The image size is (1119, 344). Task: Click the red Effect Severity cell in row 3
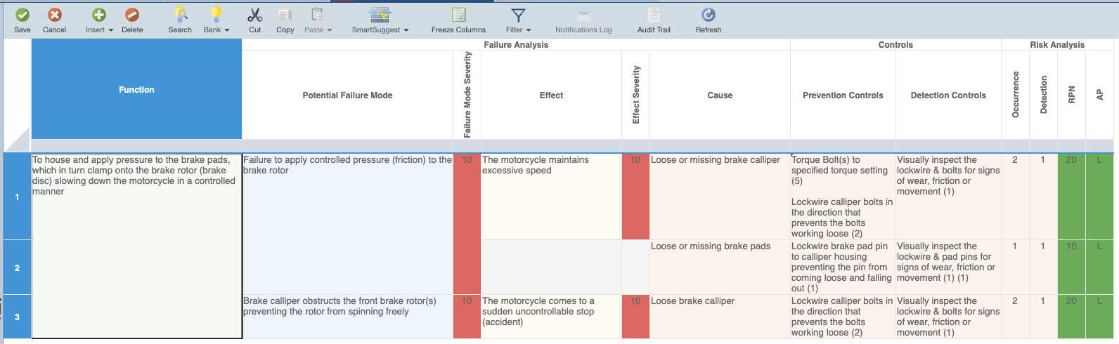(x=635, y=317)
